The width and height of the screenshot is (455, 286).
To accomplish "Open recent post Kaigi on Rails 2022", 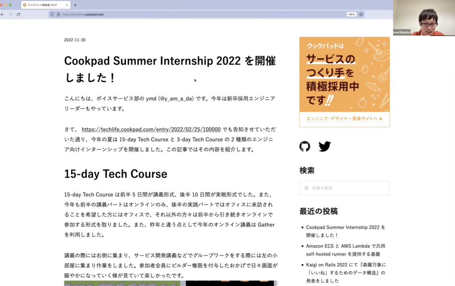I will [x=346, y=273].
